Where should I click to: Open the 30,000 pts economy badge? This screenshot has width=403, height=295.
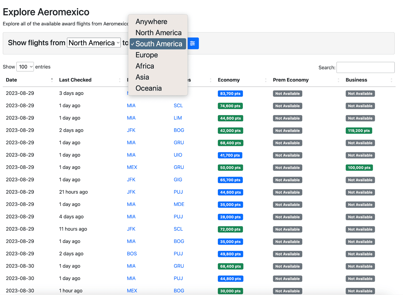click(x=230, y=291)
